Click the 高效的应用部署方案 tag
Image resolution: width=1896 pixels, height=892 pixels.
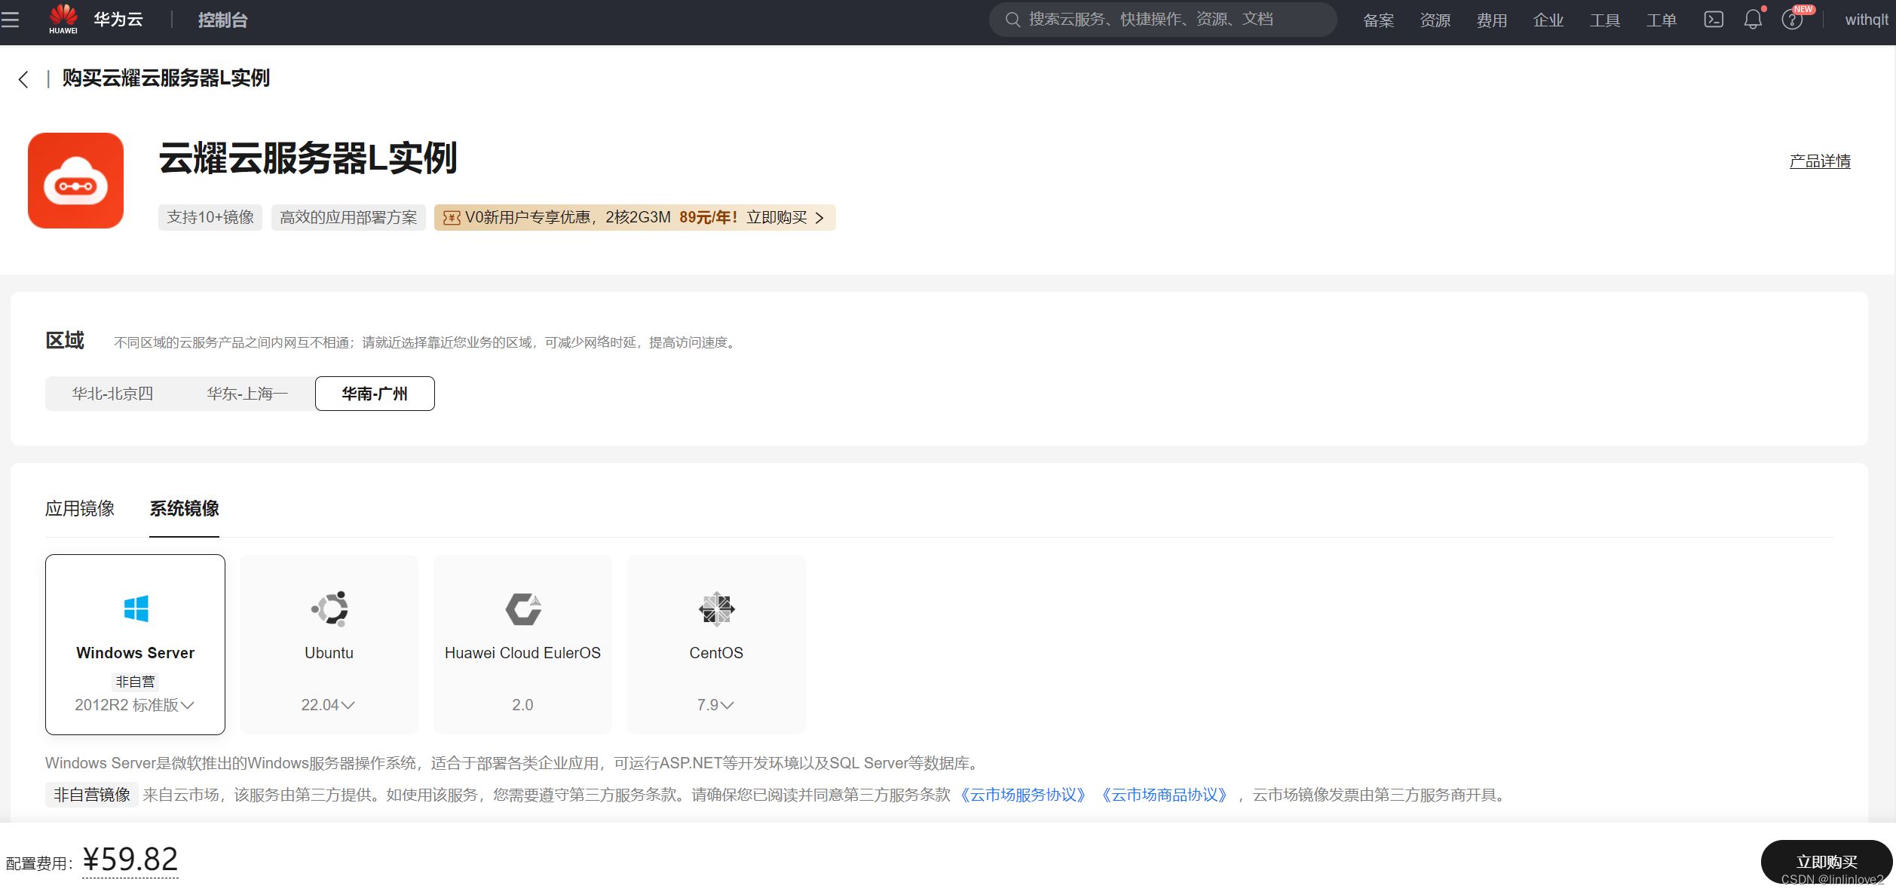tap(348, 218)
